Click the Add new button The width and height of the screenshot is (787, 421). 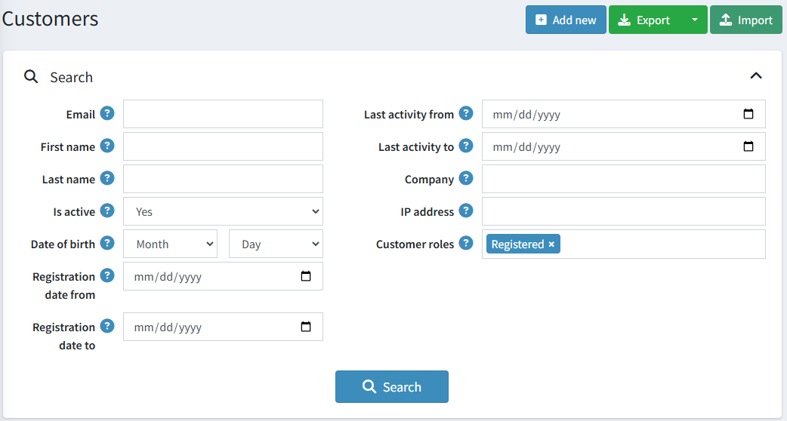[566, 20]
